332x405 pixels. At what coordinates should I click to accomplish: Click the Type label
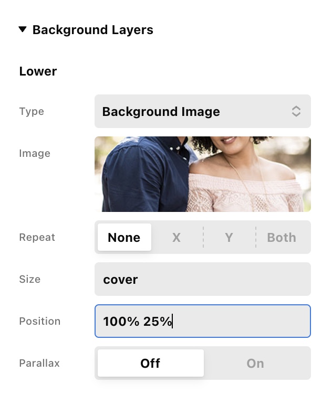coord(32,112)
